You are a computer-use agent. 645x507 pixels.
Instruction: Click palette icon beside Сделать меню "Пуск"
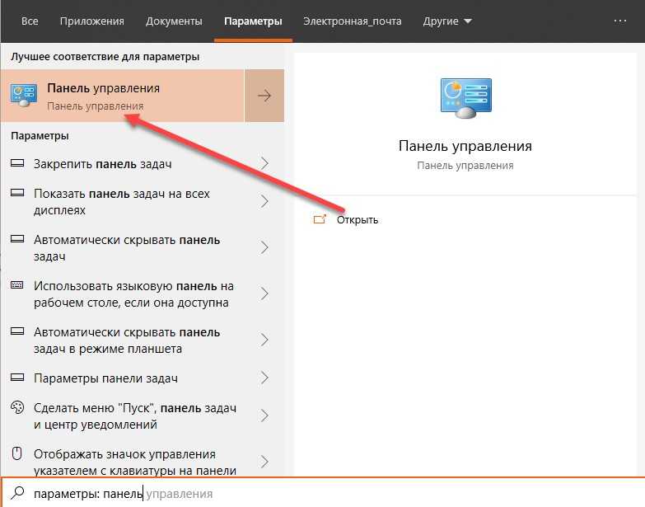[17, 407]
